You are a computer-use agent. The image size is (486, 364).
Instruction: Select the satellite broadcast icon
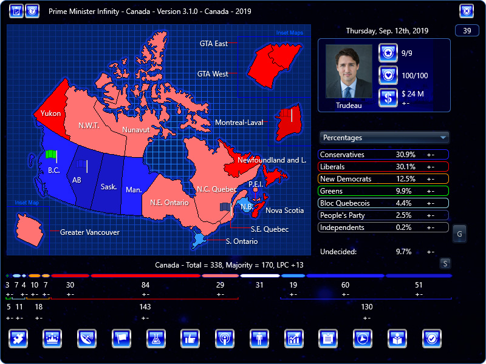(87, 339)
